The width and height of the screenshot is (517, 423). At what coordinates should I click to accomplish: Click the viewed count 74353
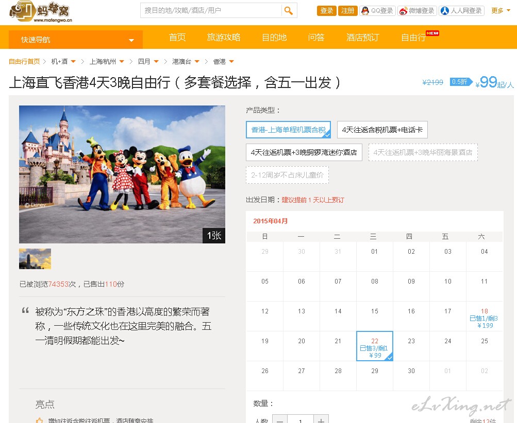pos(58,284)
